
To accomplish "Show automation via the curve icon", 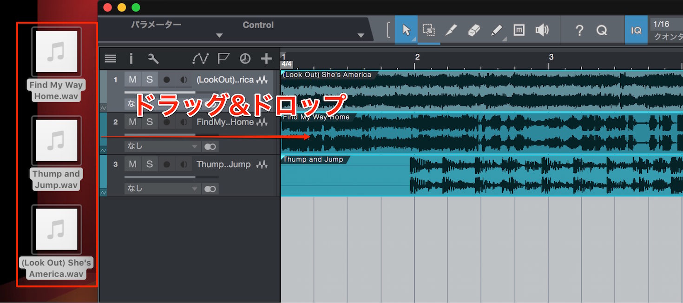I will pos(200,58).
